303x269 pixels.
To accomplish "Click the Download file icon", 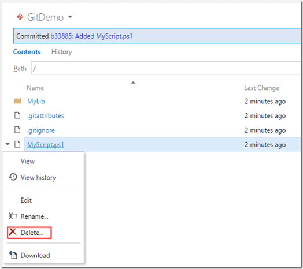I will (x=13, y=255).
